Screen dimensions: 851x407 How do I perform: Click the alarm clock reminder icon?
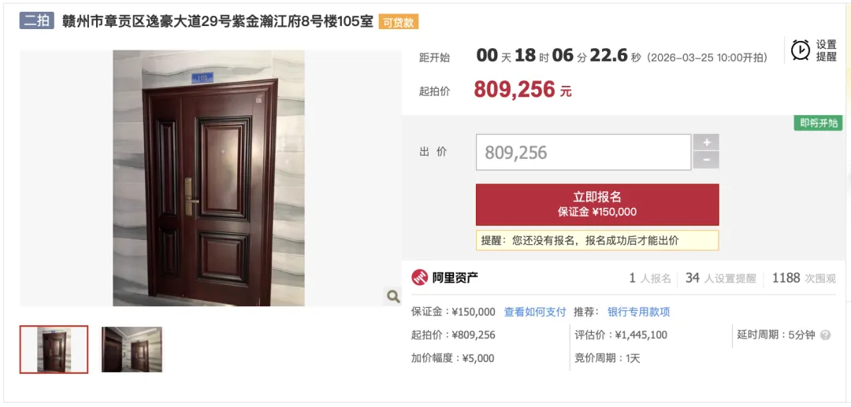801,50
